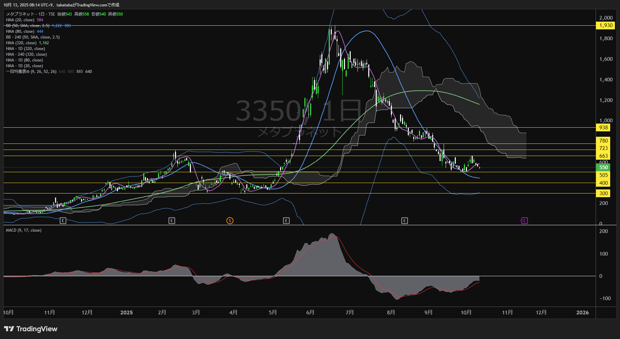This screenshot has height=339, width=620.
Task: Click the 938 yellow price level label
Action: [x=603, y=128]
